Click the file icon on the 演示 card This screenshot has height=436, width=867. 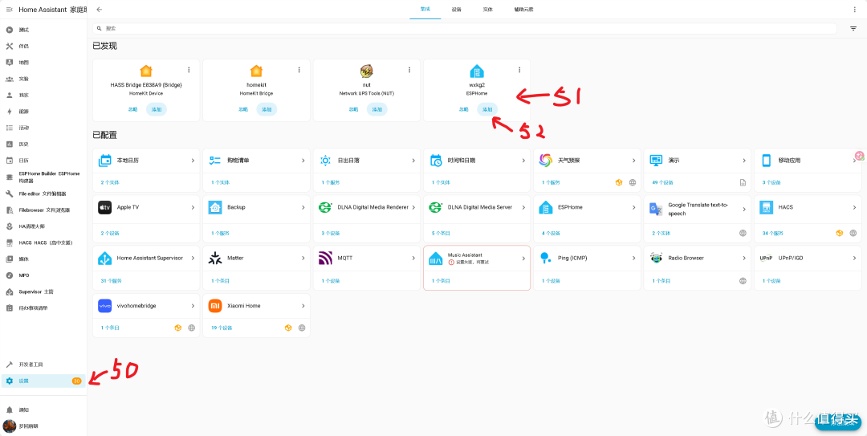[743, 182]
